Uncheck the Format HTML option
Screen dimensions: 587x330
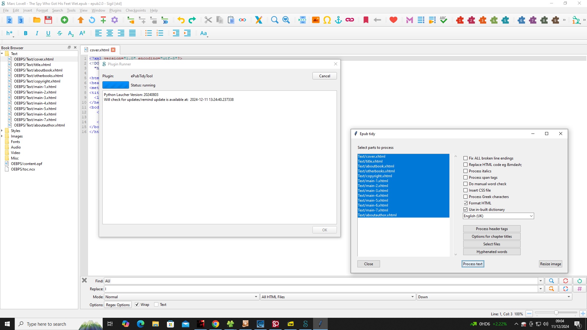(466, 203)
